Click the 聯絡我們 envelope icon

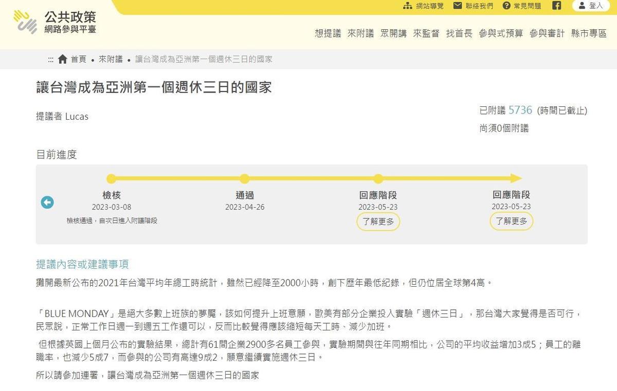click(x=458, y=6)
